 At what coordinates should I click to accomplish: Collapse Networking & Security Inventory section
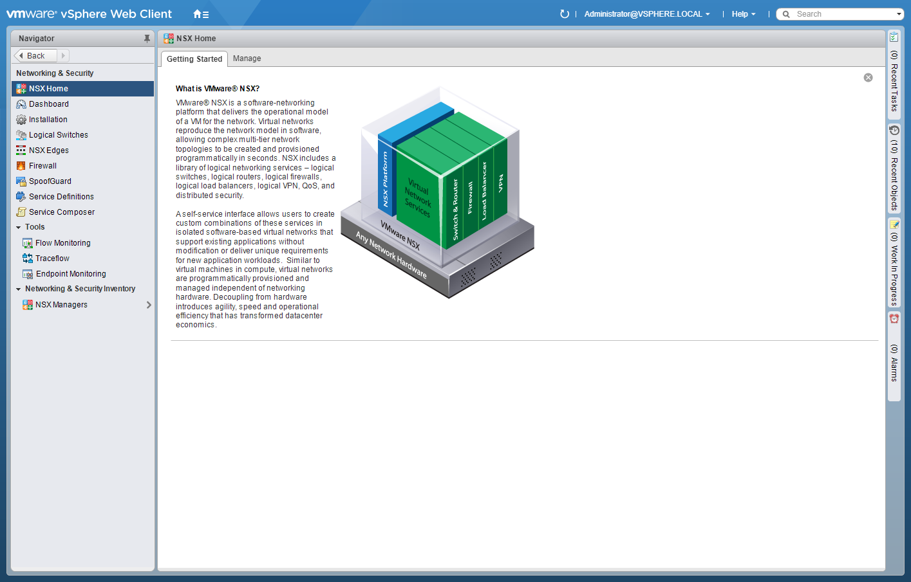point(19,289)
